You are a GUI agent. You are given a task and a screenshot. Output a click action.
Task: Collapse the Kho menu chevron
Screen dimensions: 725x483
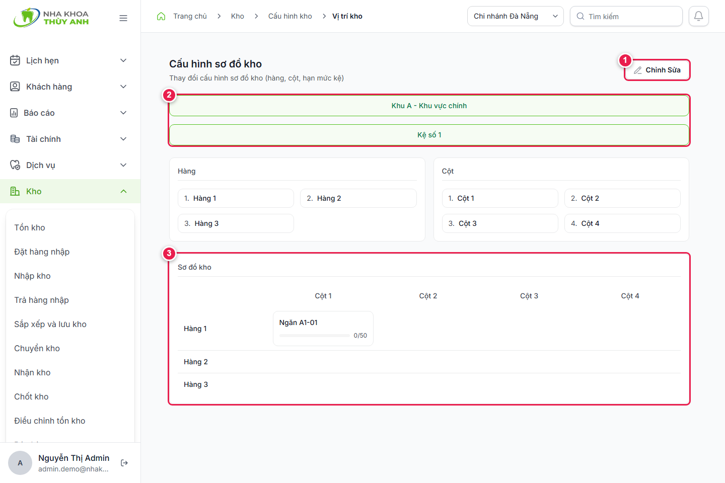123,191
